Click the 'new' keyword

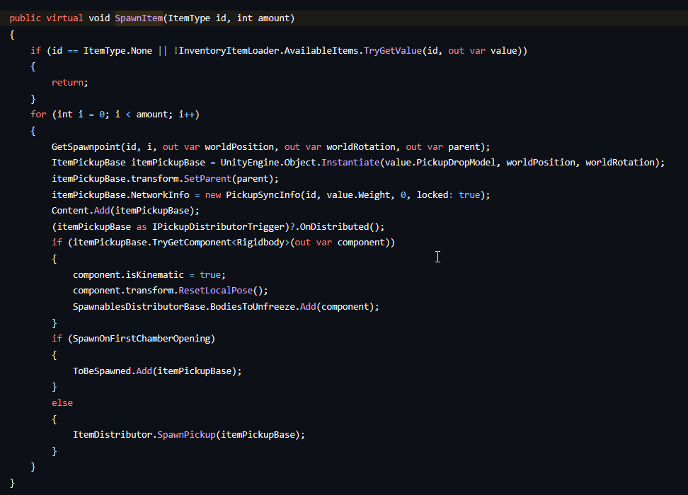[213, 195]
